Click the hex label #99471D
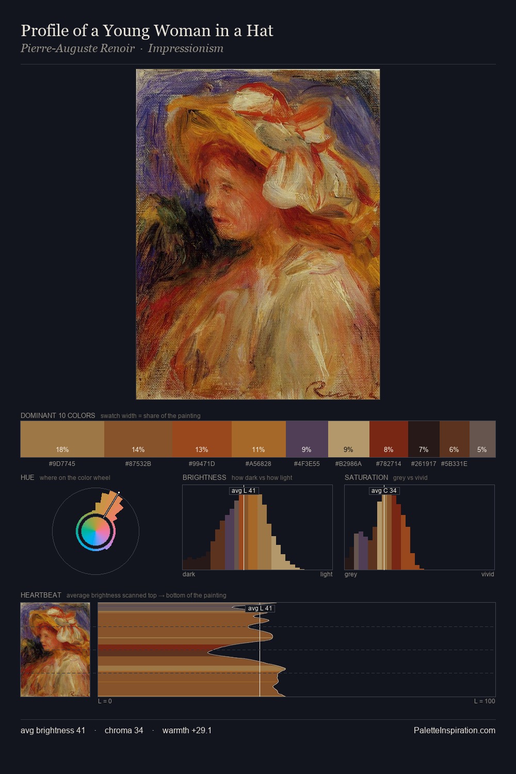 point(202,464)
